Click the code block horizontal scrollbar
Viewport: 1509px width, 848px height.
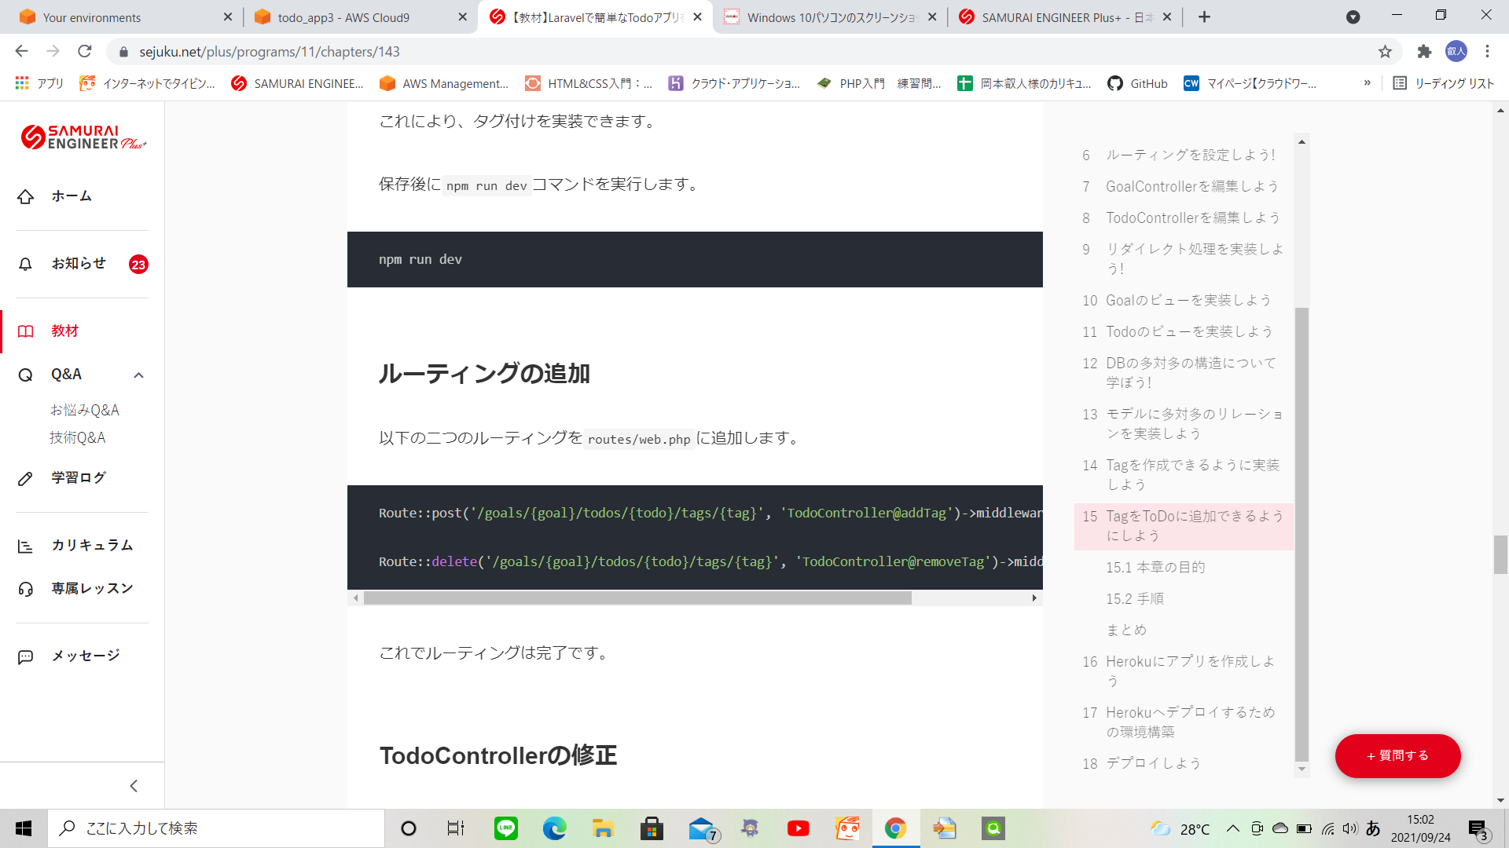click(637, 598)
